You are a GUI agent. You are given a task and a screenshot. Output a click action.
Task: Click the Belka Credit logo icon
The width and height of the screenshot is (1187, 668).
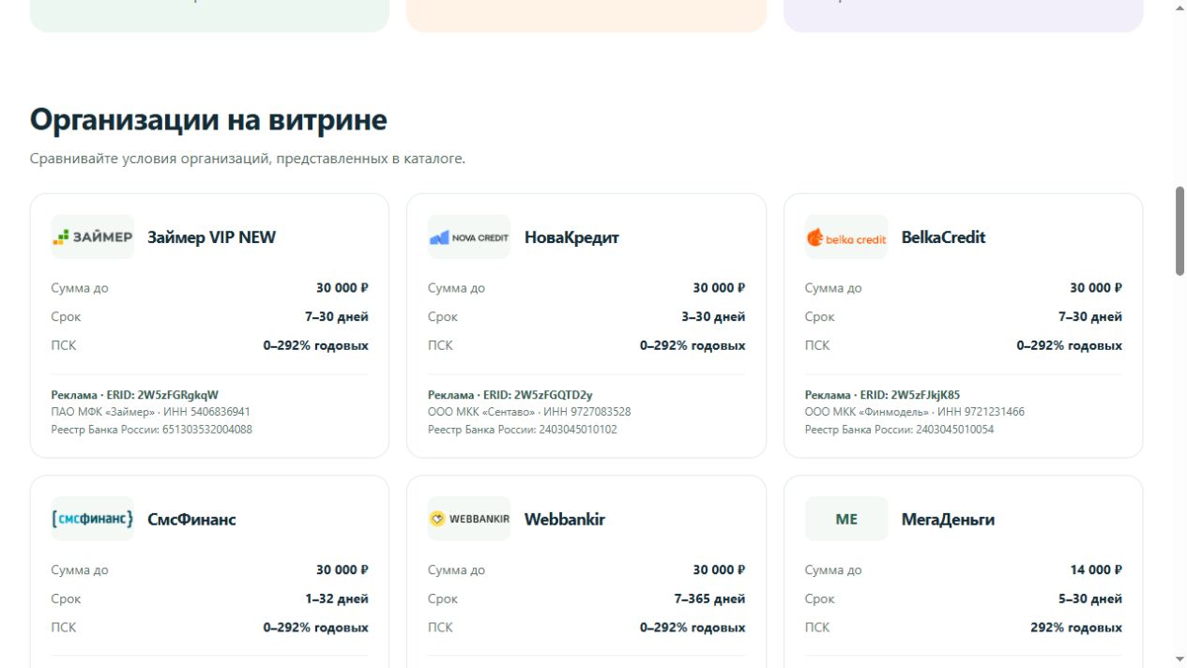coord(846,237)
